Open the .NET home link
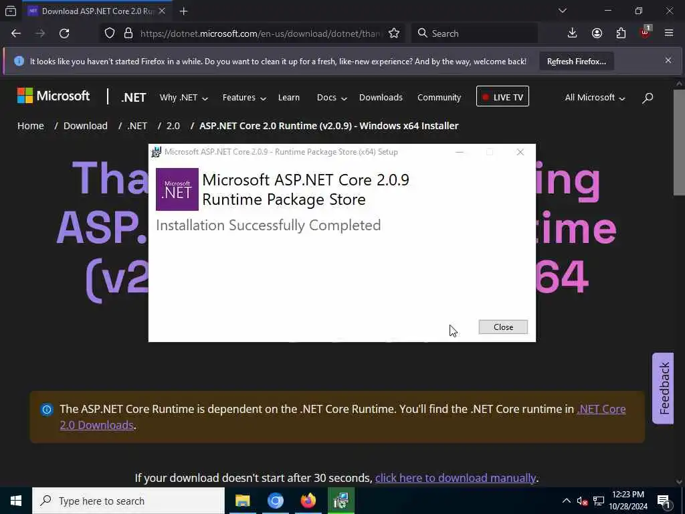Image resolution: width=685 pixels, height=514 pixels. 134,98
